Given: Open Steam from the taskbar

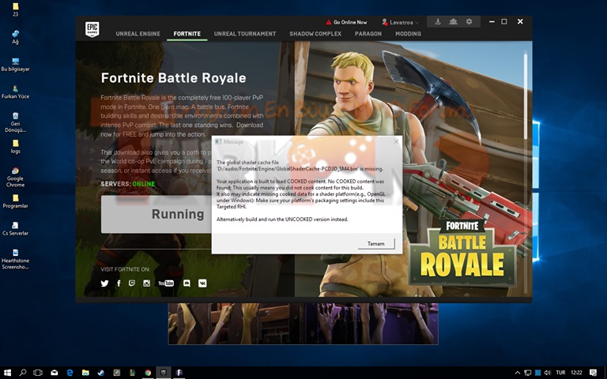Looking at the screenshot, I should (100, 373).
